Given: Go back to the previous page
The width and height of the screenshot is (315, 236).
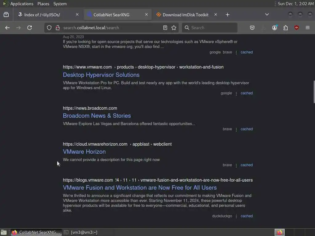Looking at the screenshot, I should [x=7, y=28].
